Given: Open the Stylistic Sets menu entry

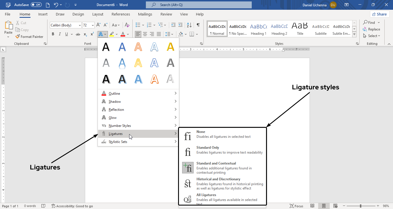Looking at the screenshot, I should [138, 142].
